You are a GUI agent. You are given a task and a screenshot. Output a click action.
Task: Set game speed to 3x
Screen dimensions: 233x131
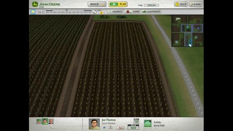(x=104, y=13)
